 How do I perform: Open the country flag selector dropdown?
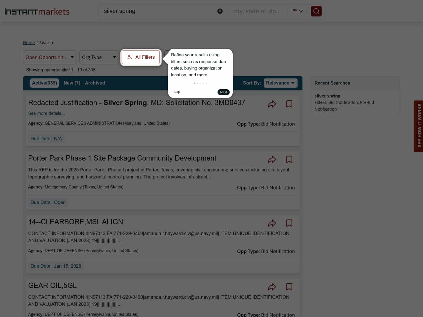click(x=297, y=11)
